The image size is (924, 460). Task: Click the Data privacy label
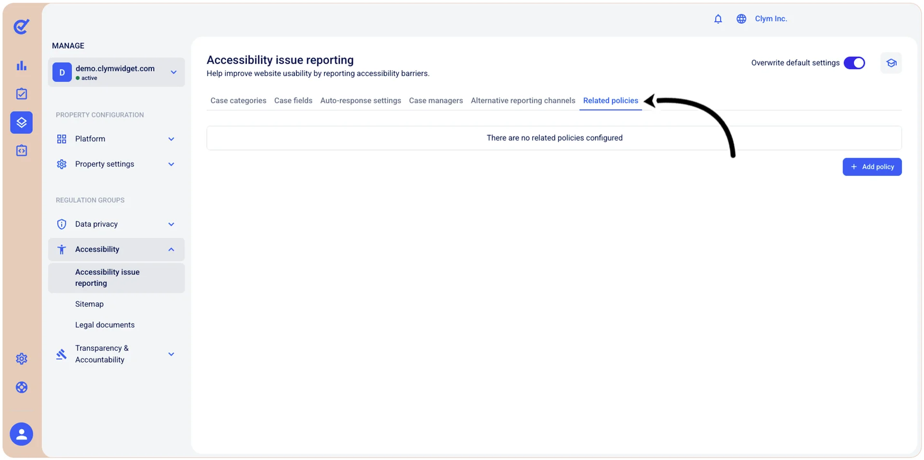click(96, 224)
